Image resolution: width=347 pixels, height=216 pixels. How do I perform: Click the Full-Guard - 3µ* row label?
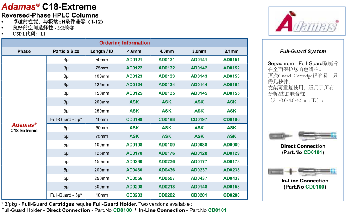coord(66,119)
